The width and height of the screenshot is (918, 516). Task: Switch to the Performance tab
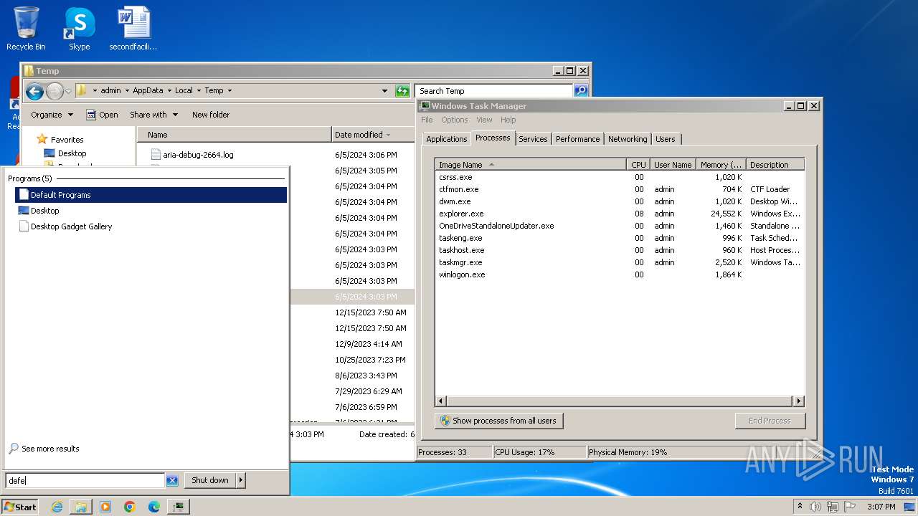point(577,139)
